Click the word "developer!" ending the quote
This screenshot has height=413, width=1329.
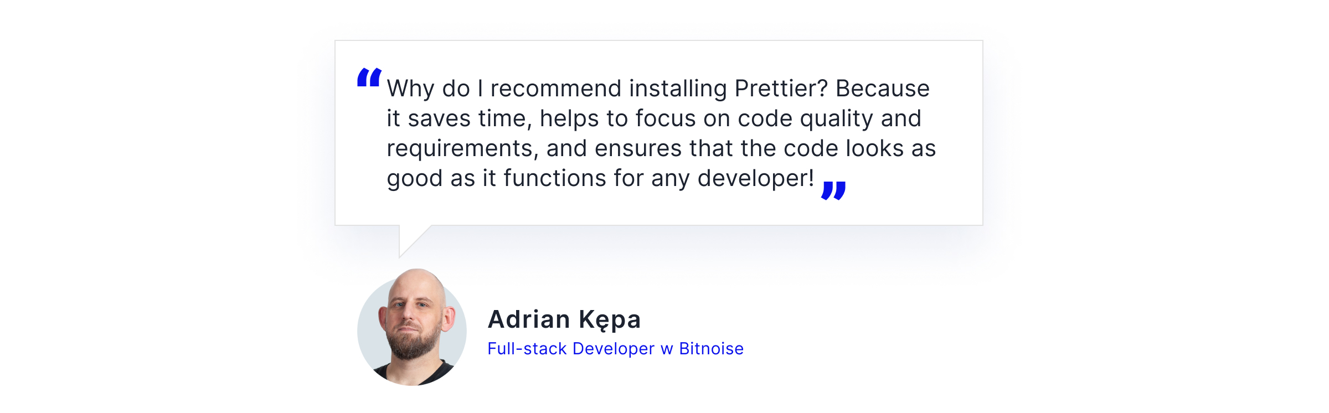755,178
